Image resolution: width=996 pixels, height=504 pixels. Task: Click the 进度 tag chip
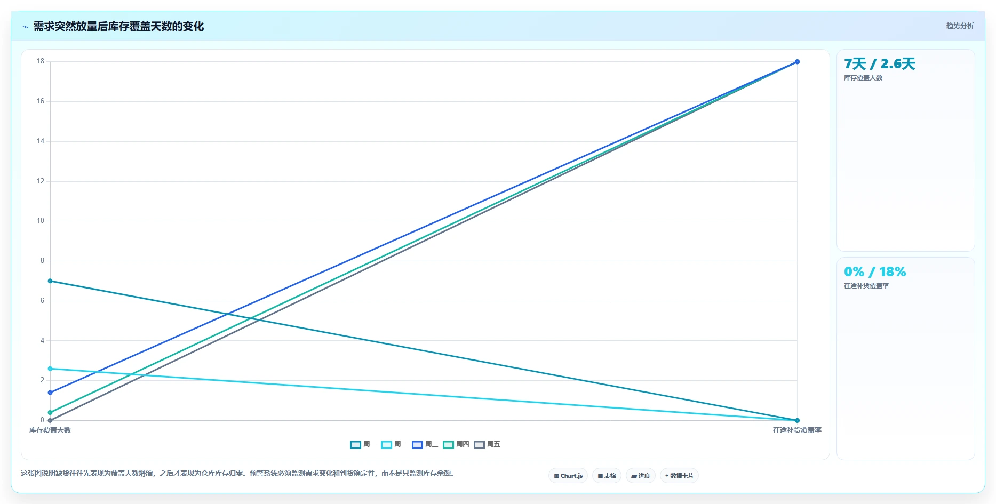[641, 476]
